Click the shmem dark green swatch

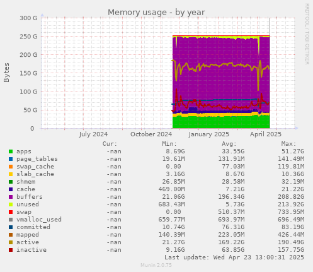[x=11, y=182]
